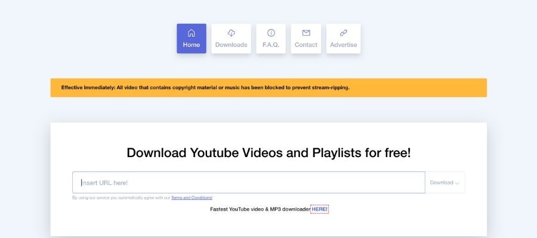
Task: Click the chain link icon above Advertise
Action: [344, 33]
